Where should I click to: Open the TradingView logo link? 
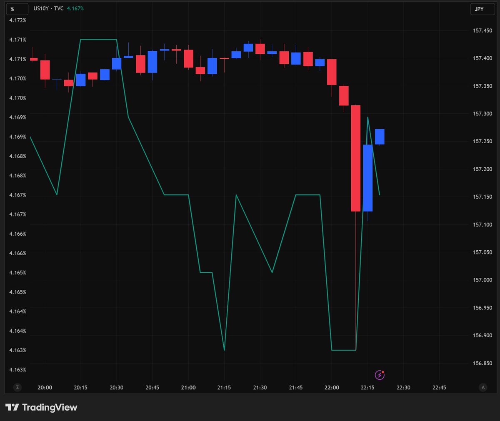pos(41,407)
